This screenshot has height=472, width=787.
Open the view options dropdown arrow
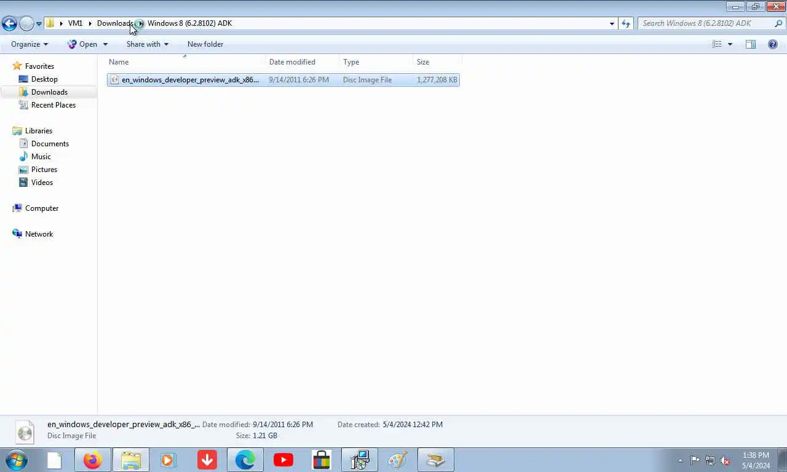[730, 44]
